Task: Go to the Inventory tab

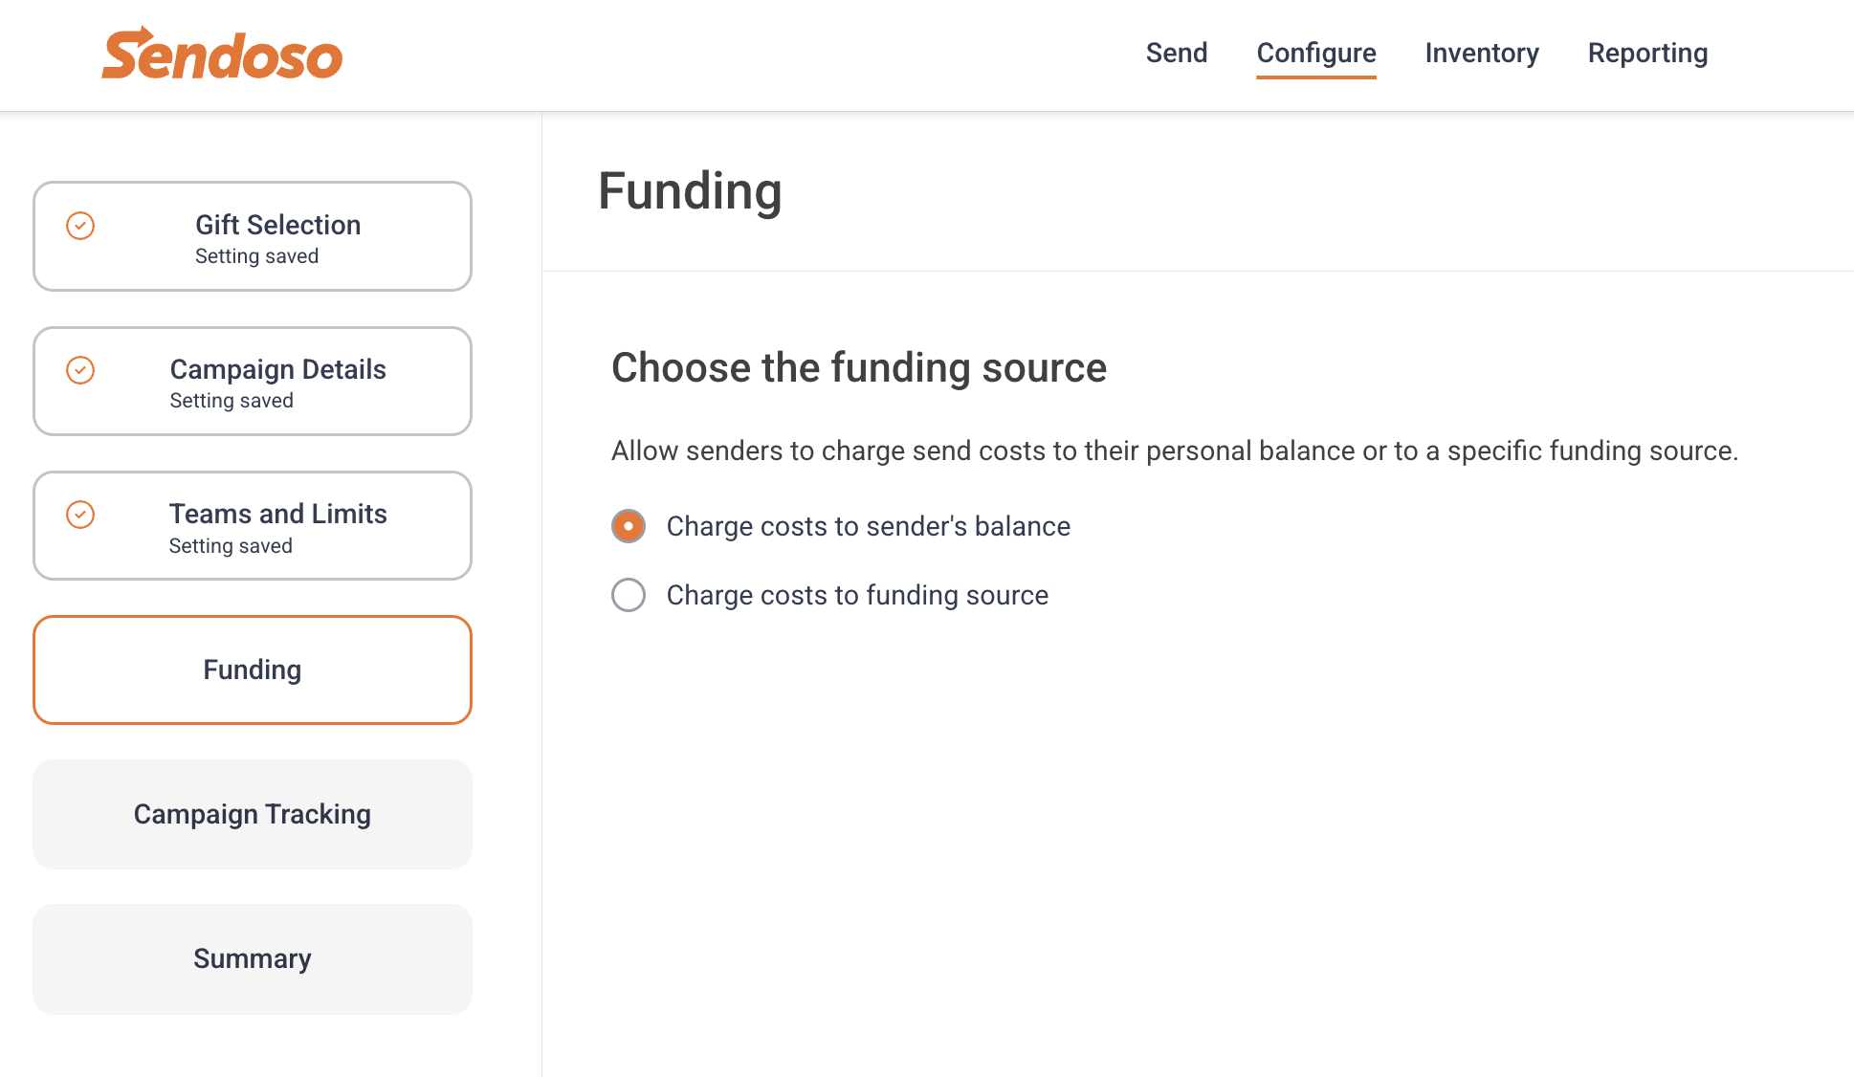Action: point(1482,53)
